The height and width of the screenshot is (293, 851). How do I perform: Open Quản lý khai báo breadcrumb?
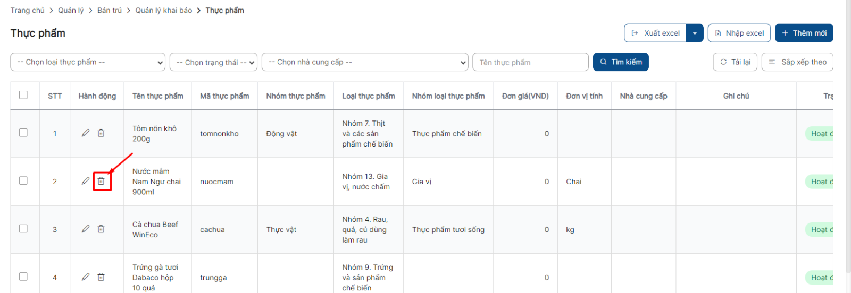(x=164, y=10)
